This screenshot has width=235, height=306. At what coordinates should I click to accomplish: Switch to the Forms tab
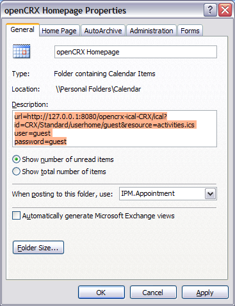click(190, 31)
